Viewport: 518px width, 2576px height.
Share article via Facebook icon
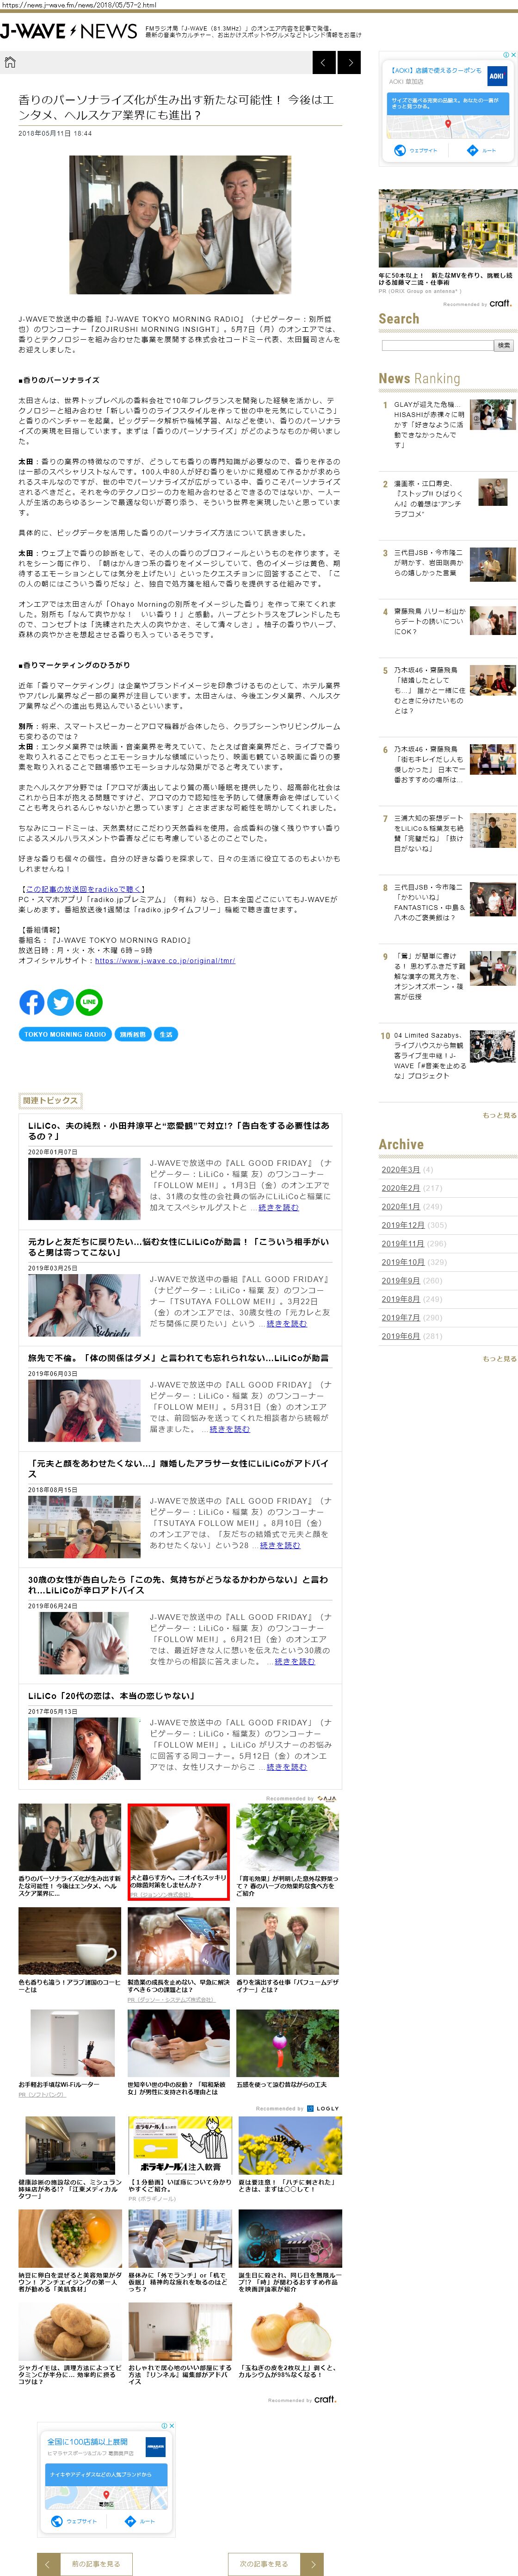click(x=32, y=1001)
